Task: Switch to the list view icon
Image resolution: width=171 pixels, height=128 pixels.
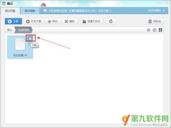Action: pos(155,30)
